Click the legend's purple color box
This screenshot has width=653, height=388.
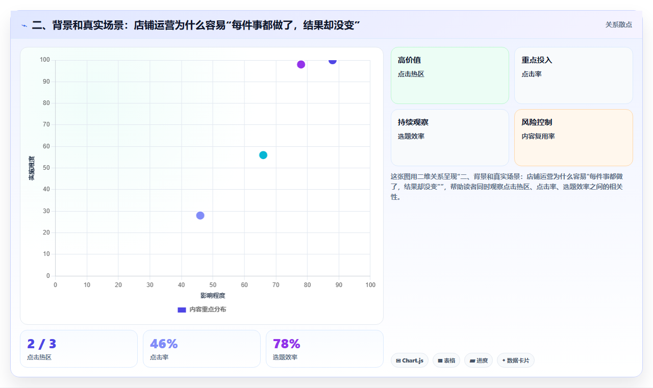(x=182, y=309)
